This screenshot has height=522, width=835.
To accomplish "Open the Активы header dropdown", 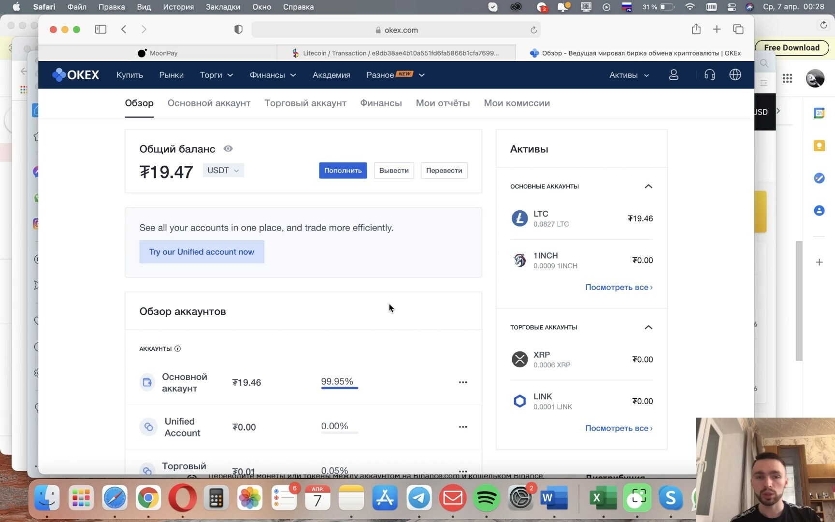I will 629,75.
